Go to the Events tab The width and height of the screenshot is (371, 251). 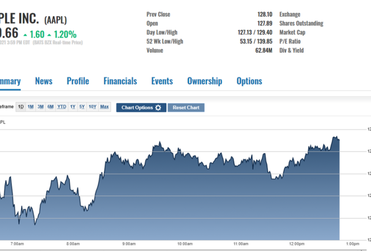[162, 81]
